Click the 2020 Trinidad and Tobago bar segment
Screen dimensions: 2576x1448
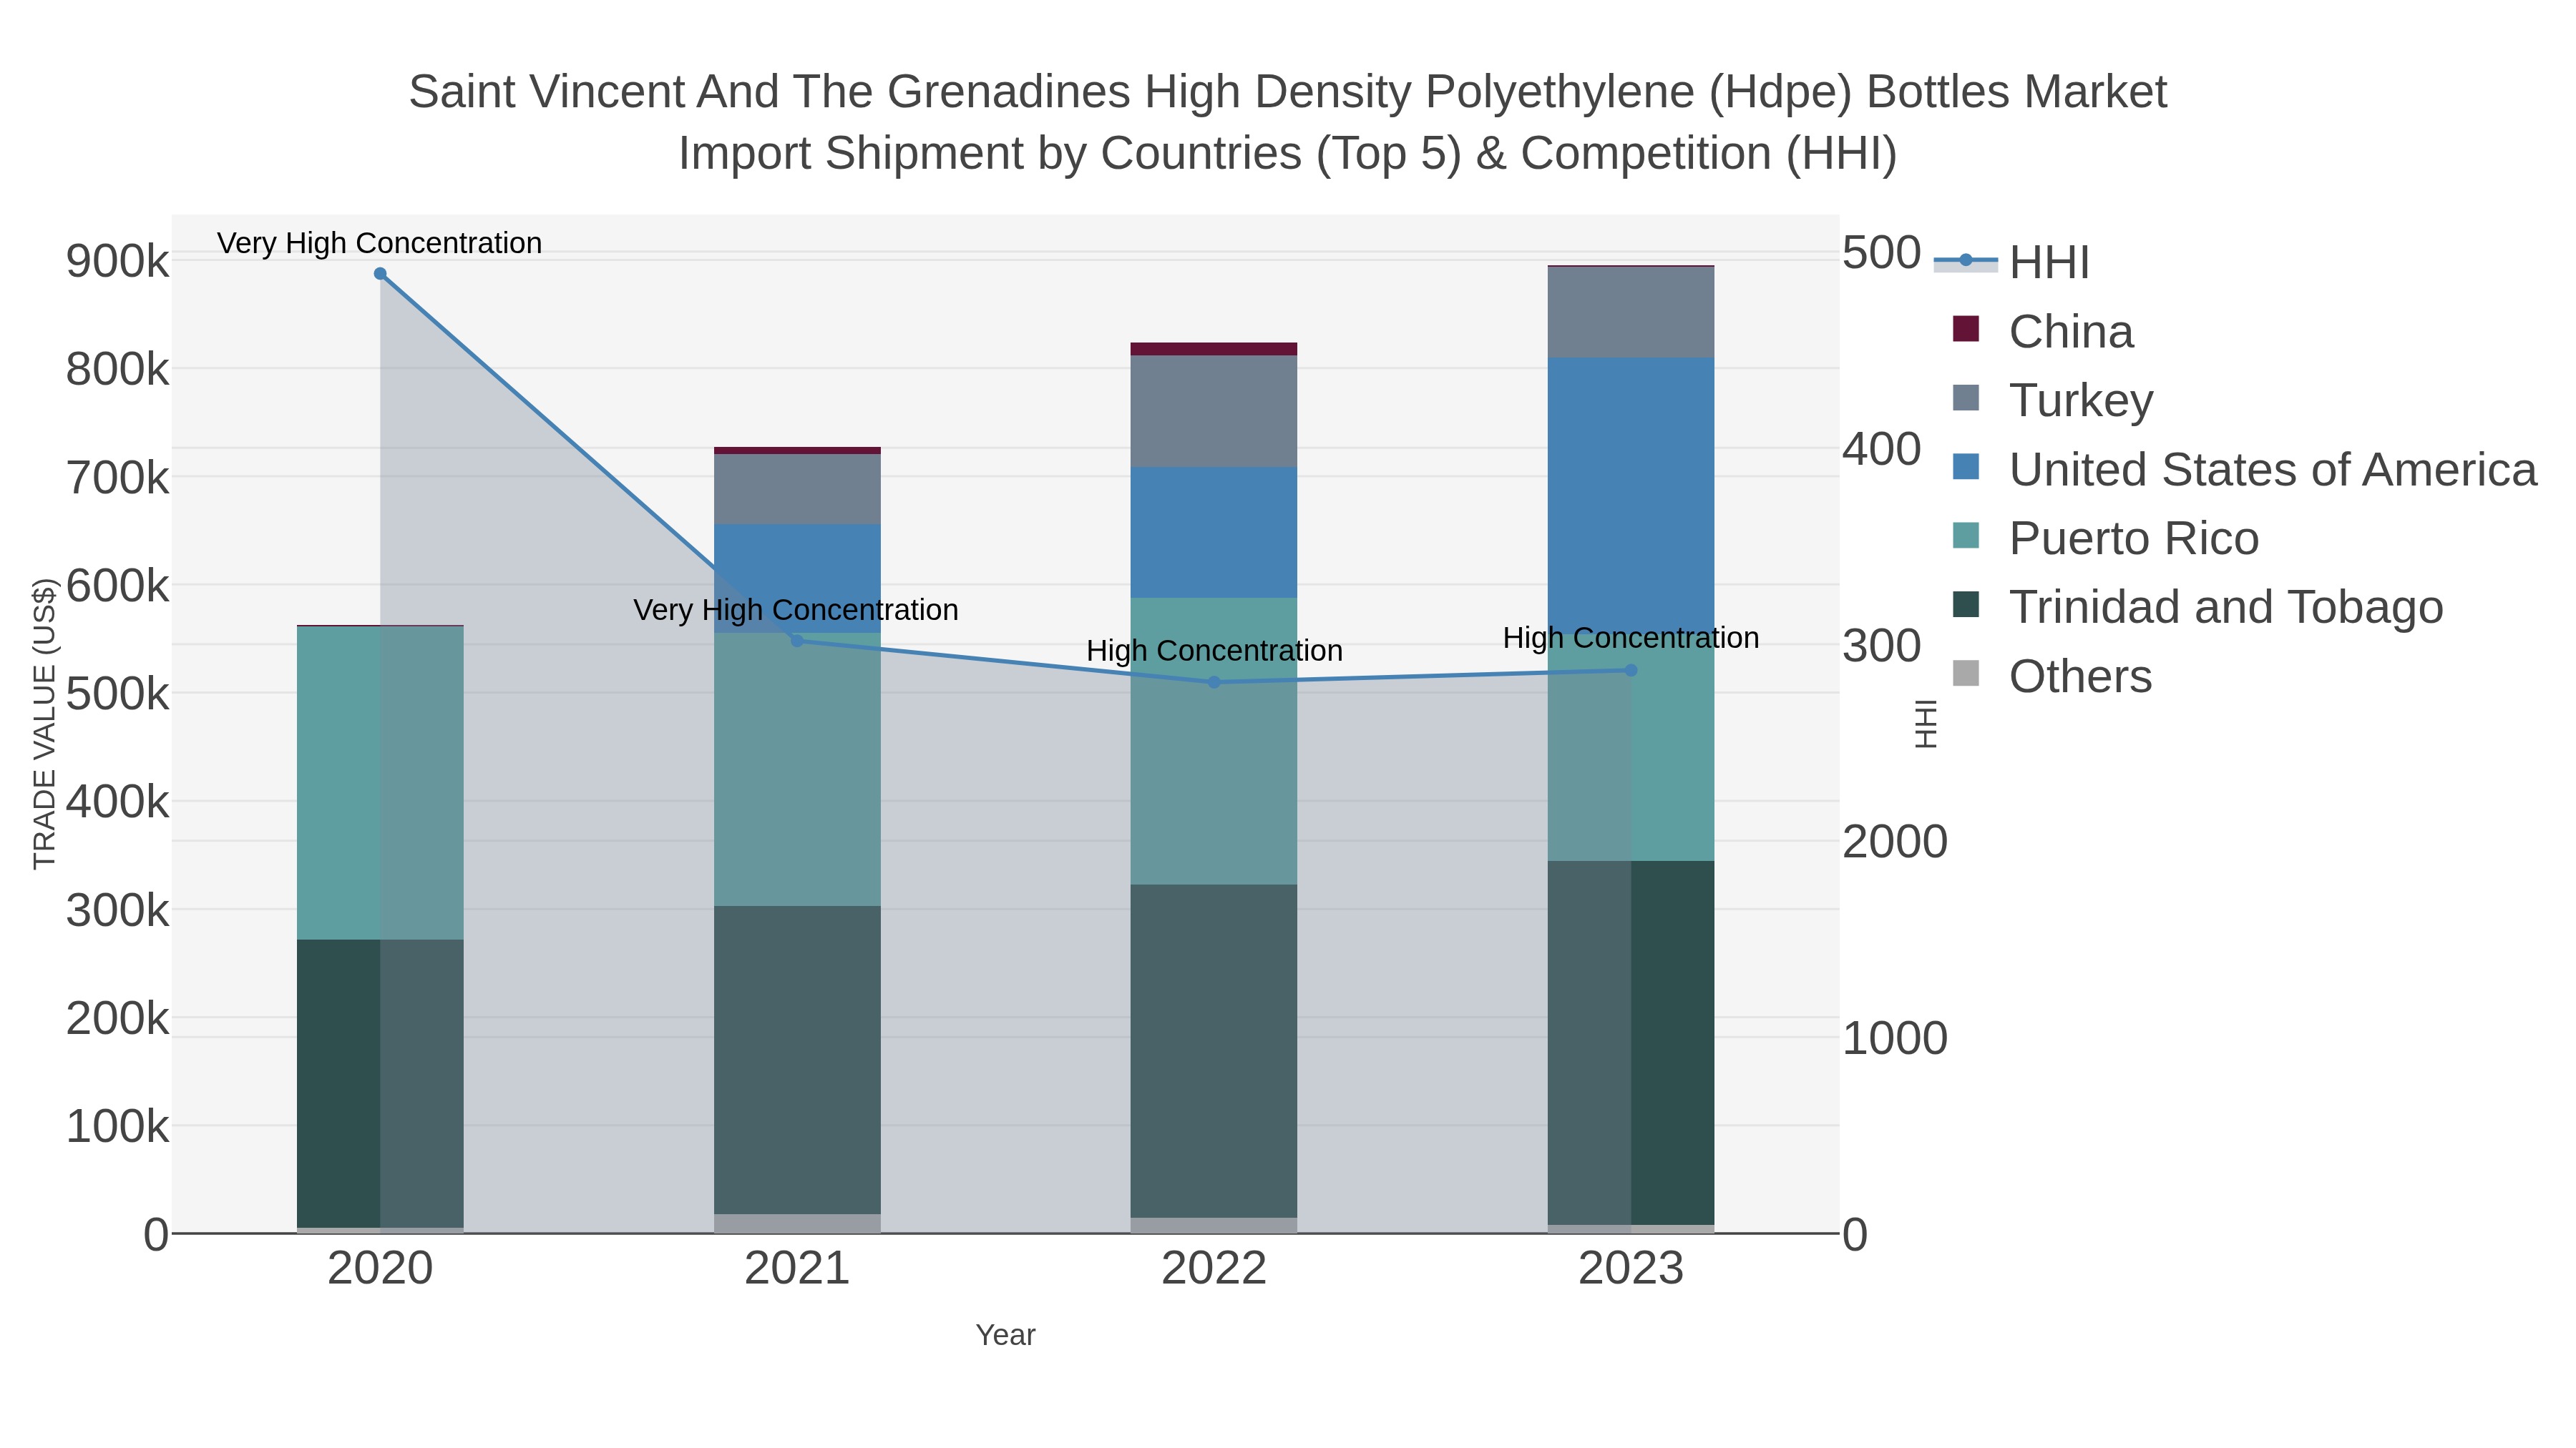point(380,1083)
